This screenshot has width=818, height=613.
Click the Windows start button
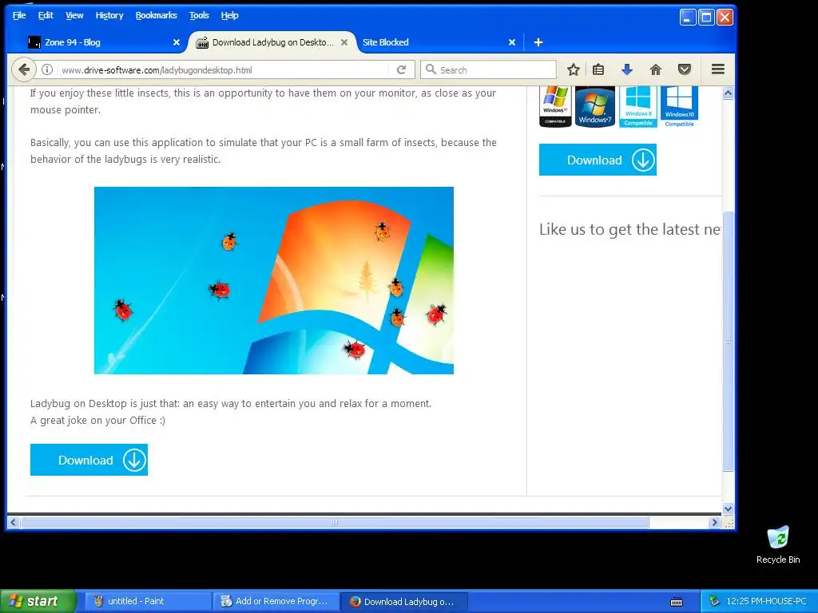click(38, 601)
